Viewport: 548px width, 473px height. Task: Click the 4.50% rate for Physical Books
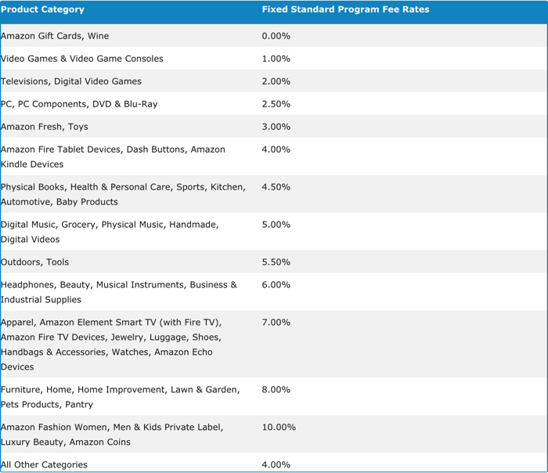pos(276,187)
